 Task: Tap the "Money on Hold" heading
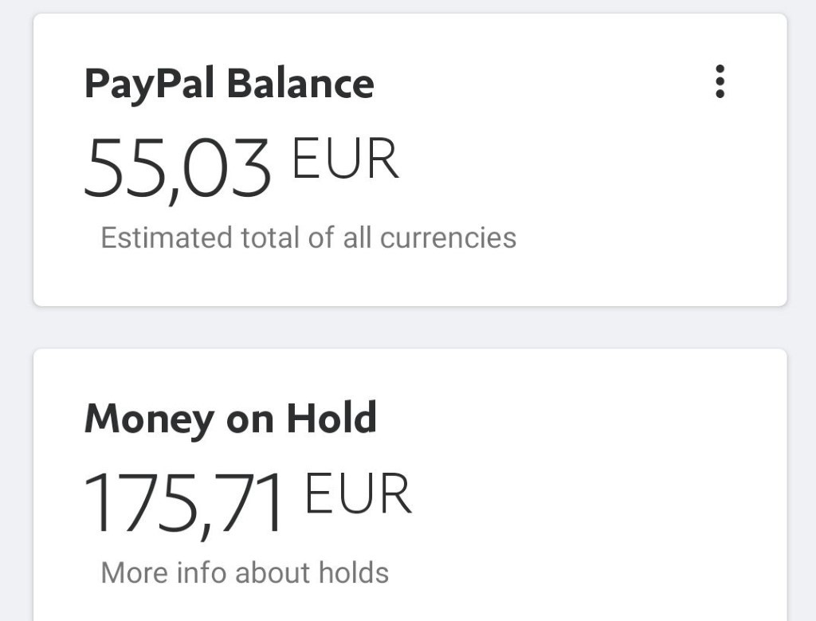230,419
